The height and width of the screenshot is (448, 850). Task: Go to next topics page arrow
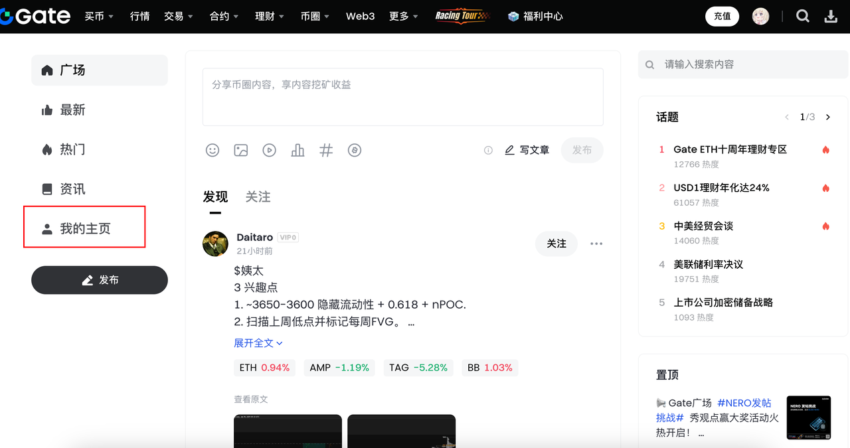827,117
